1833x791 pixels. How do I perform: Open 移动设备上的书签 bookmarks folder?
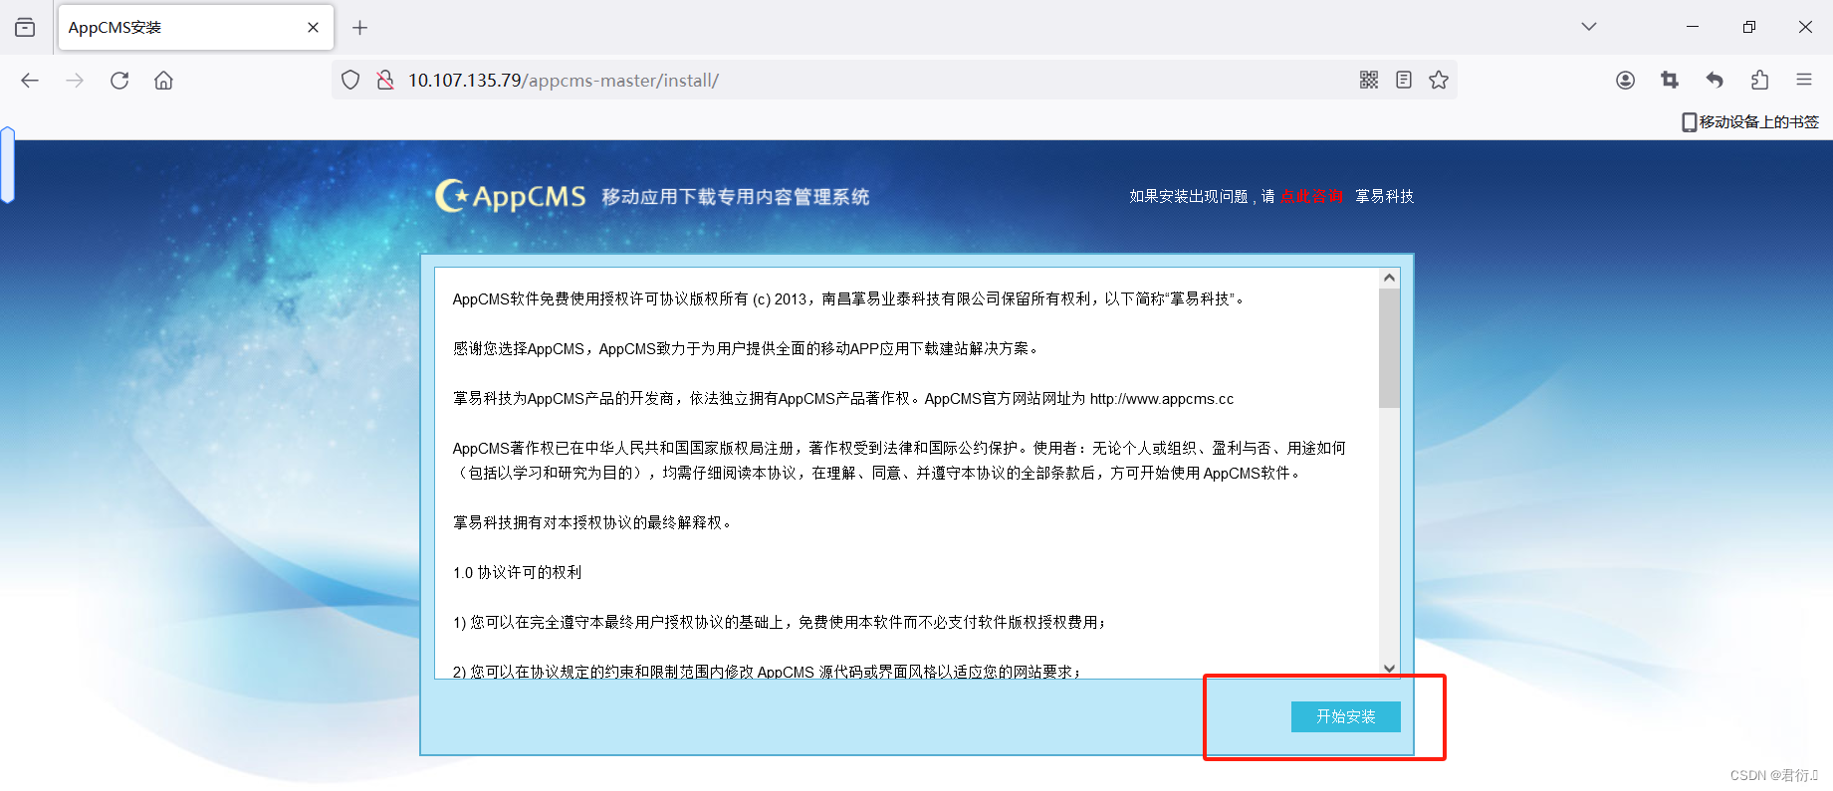coord(1750,121)
